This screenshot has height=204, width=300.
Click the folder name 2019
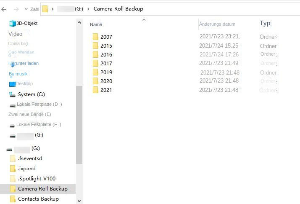click(x=106, y=72)
